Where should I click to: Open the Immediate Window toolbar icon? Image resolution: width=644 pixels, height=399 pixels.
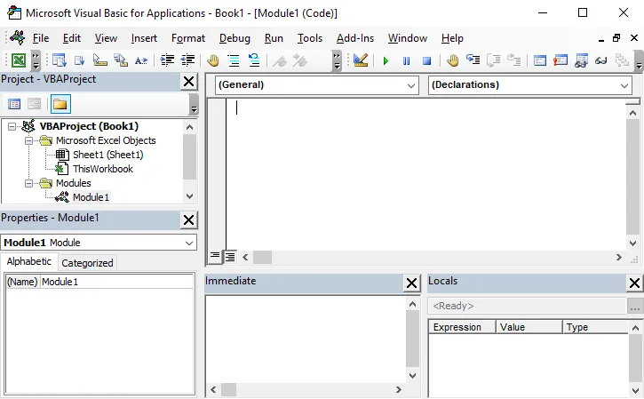click(x=561, y=60)
